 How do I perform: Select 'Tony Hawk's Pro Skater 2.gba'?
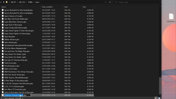click(x=15, y=54)
